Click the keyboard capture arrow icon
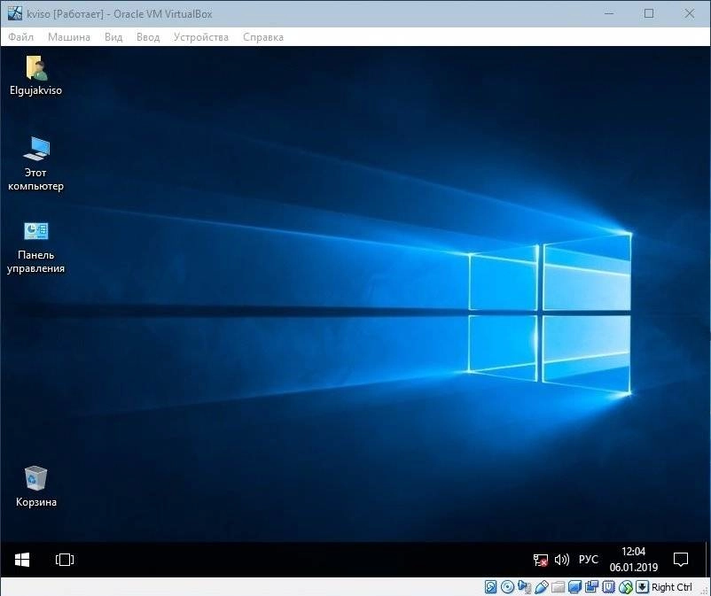 click(642, 586)
